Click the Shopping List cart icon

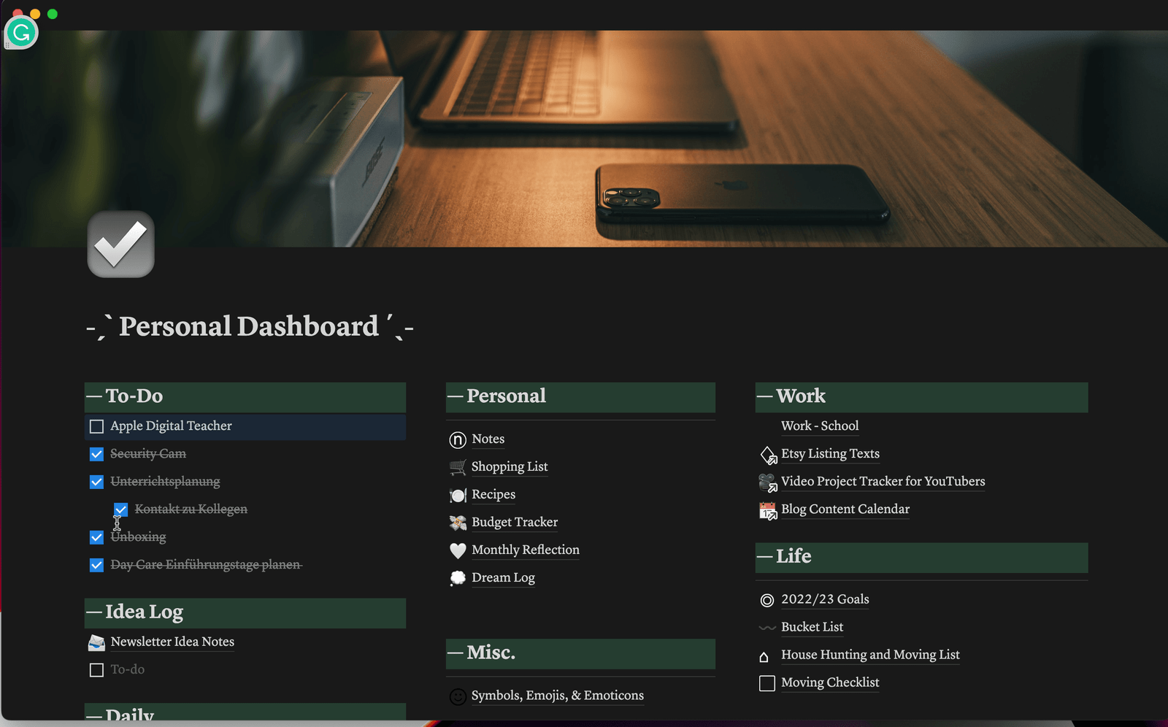[x=458, y=467]
